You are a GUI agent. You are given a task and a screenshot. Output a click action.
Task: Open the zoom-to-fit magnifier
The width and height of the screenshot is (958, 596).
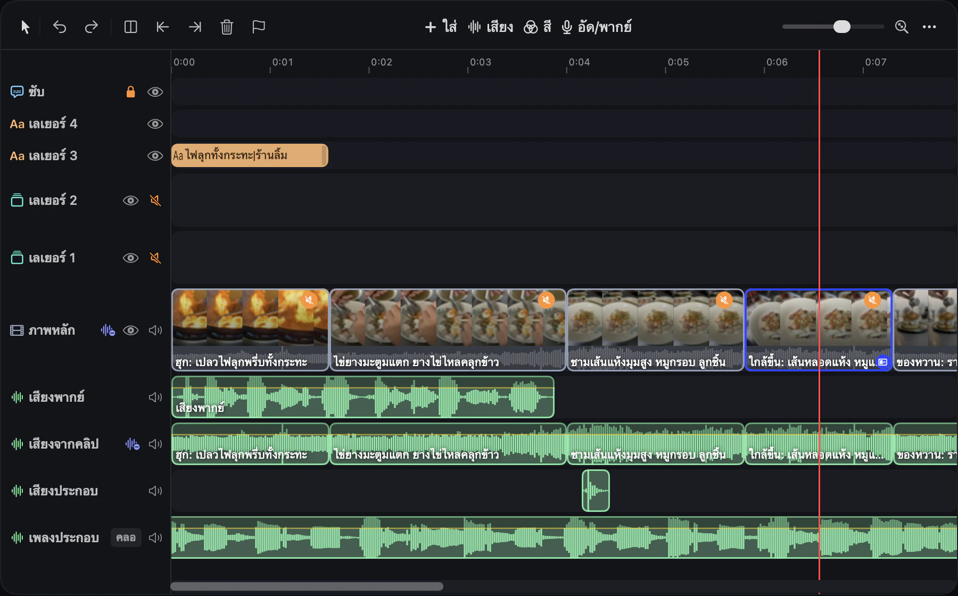(x=902, y=27)
